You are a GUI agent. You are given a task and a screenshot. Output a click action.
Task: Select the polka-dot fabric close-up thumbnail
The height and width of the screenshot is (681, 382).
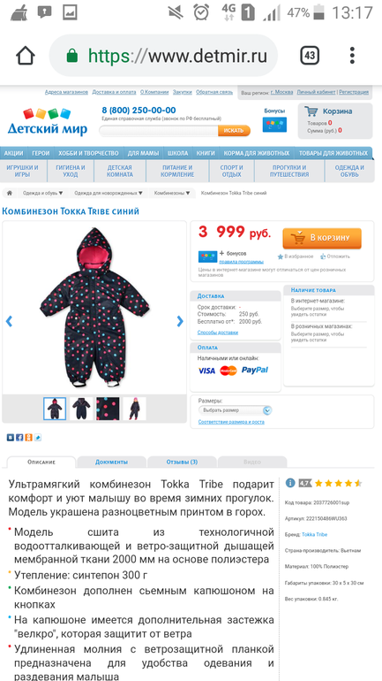coord(108,409)
